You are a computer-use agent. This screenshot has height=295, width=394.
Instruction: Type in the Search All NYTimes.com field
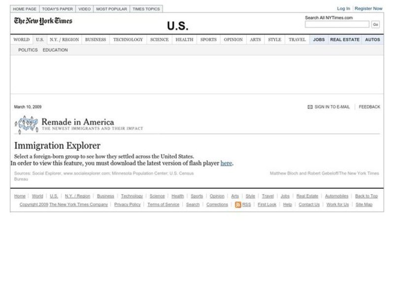pos(337,24)
